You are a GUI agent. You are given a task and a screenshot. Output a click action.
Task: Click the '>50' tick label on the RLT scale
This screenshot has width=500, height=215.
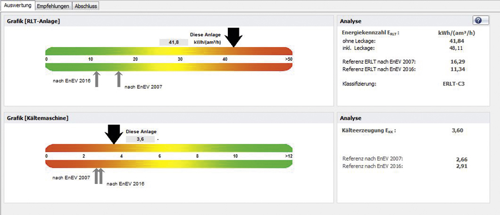pos(288,59)
